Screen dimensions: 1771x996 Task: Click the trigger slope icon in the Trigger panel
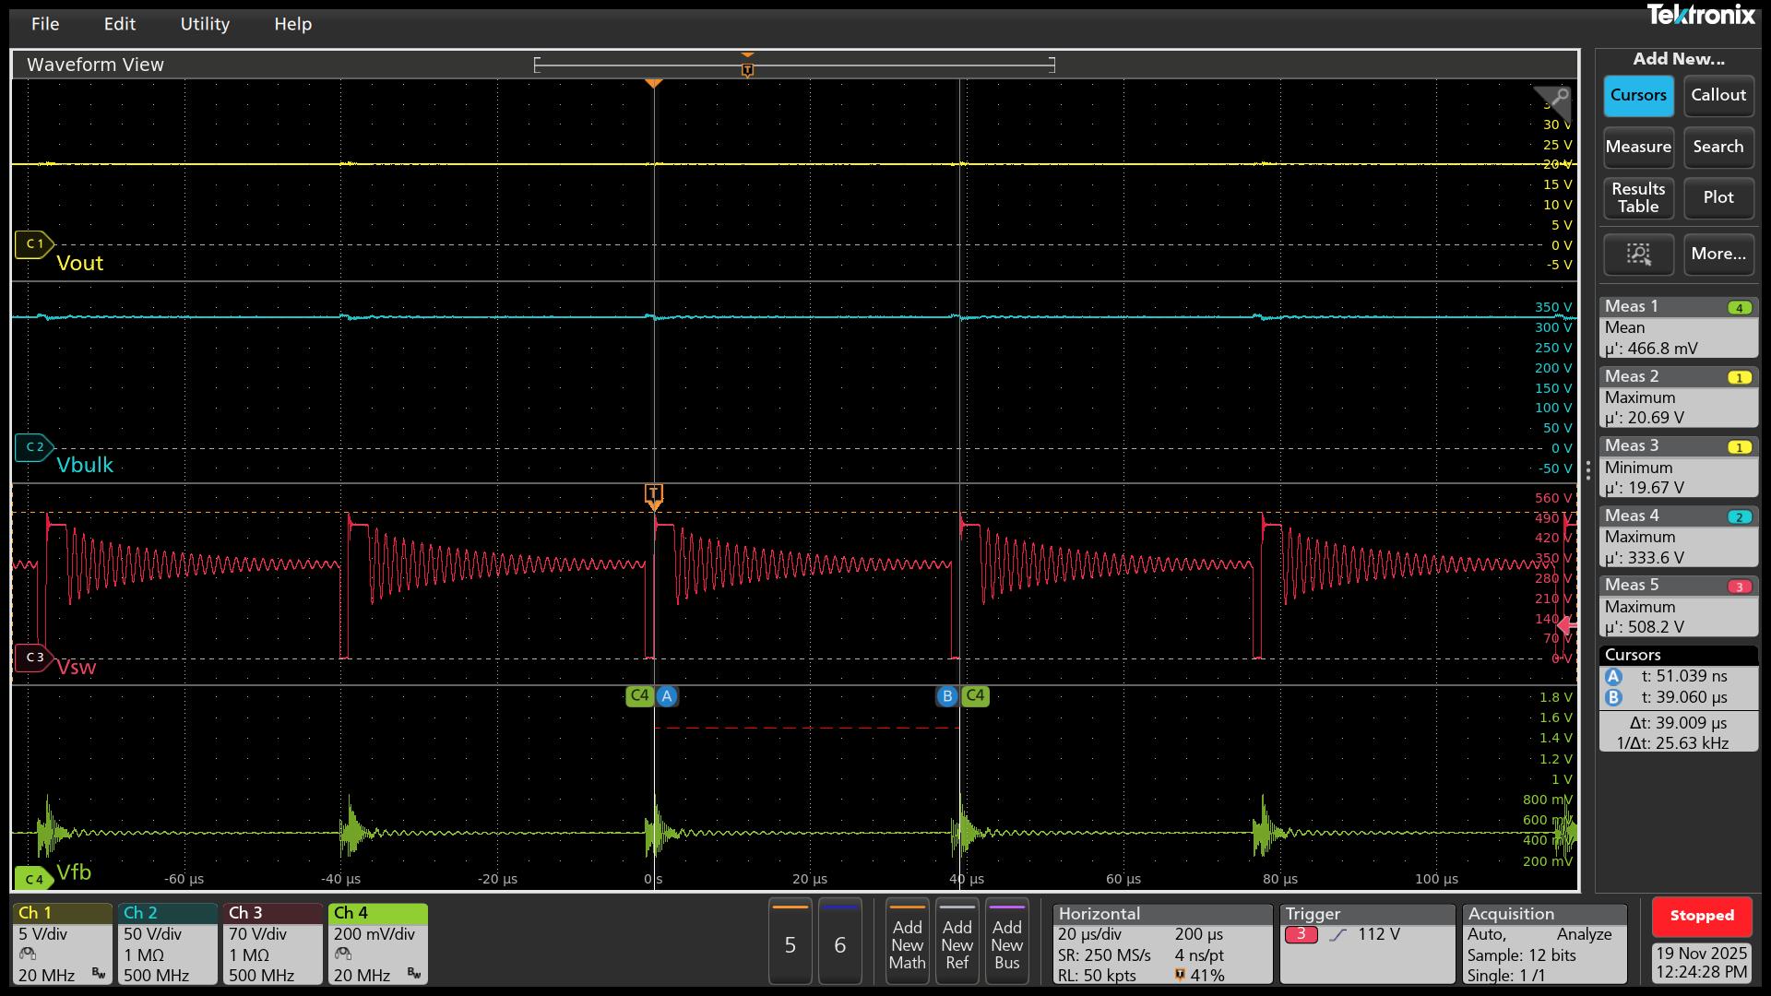[x=1339, y=934]
